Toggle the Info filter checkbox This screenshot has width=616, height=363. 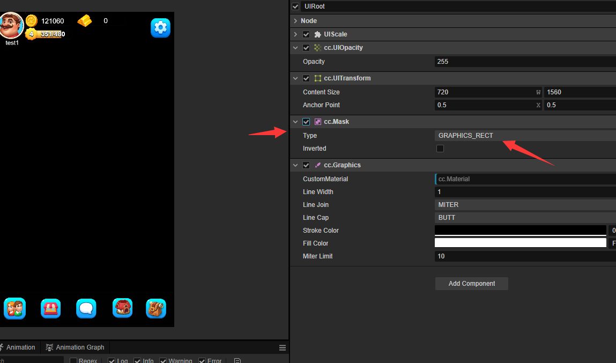[x=137, y=361]
